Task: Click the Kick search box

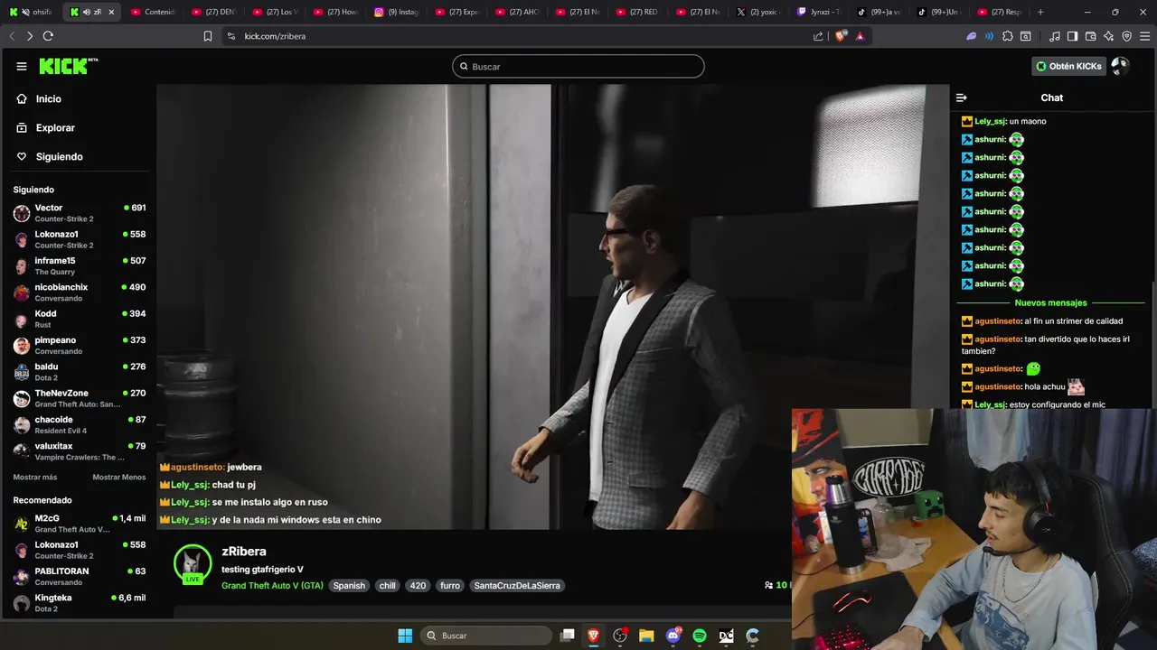Action: click(578, 66)
